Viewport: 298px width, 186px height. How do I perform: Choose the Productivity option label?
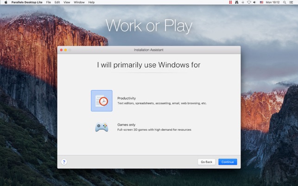coord(127,98)
